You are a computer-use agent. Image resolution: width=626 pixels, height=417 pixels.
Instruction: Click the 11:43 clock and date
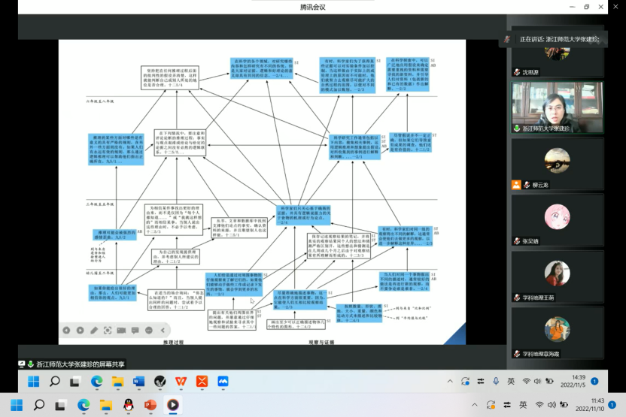[590, 405]
